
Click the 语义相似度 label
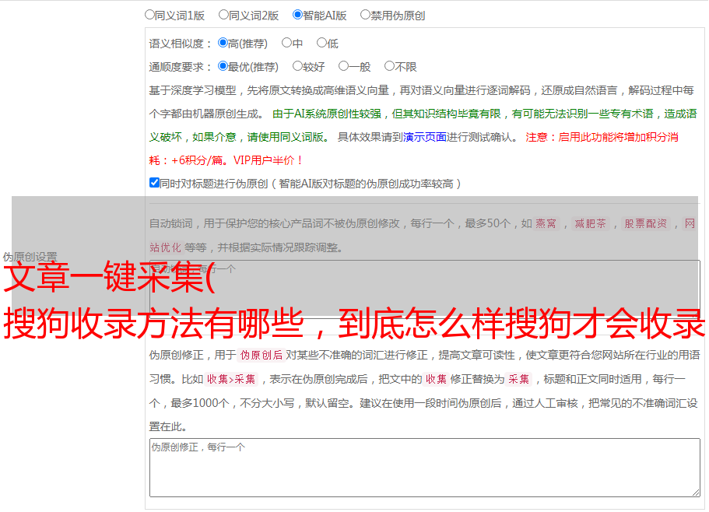(181, 44)
